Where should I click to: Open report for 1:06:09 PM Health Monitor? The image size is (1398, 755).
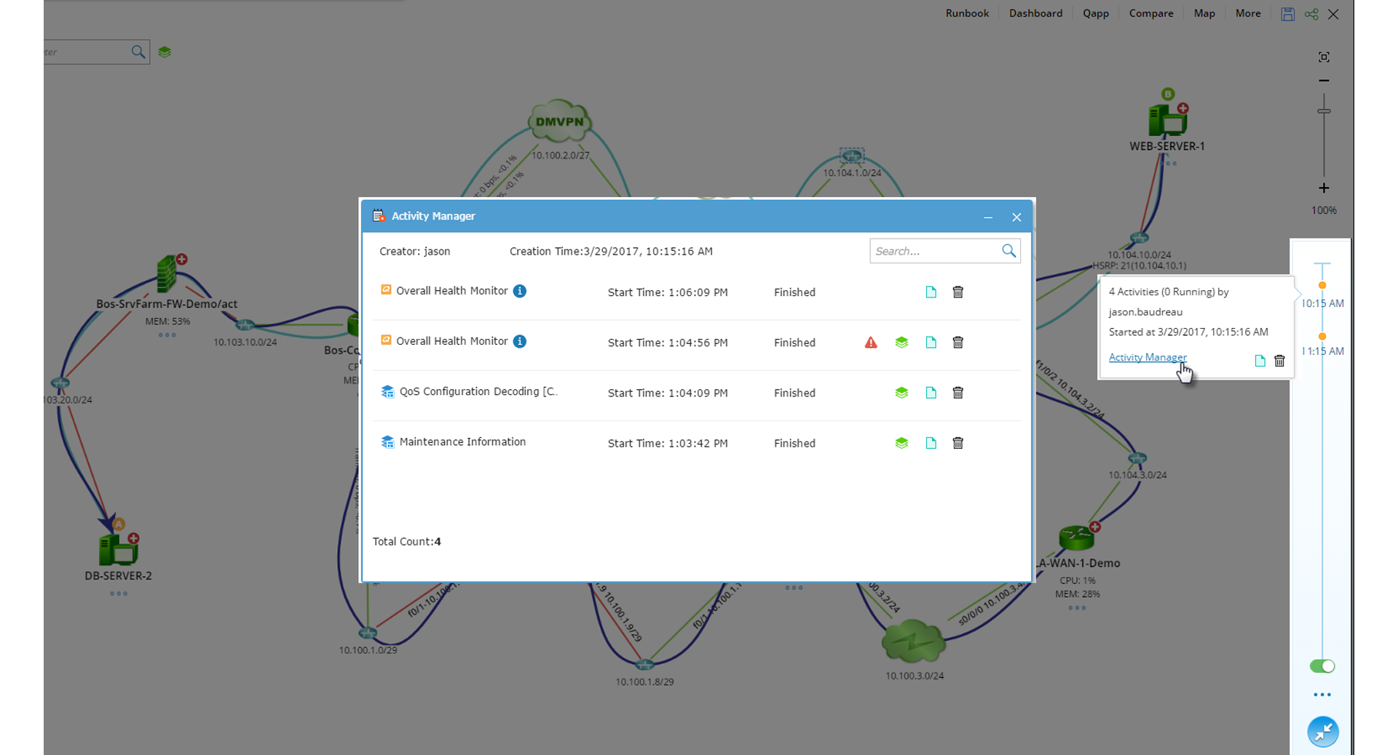pos(931,292)
